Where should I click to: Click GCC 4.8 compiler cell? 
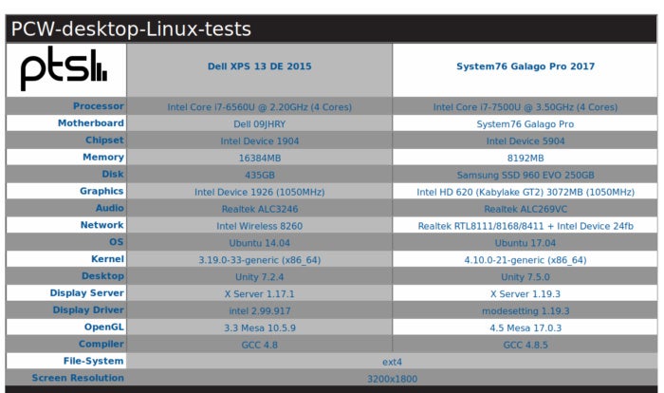coord(260,345)
